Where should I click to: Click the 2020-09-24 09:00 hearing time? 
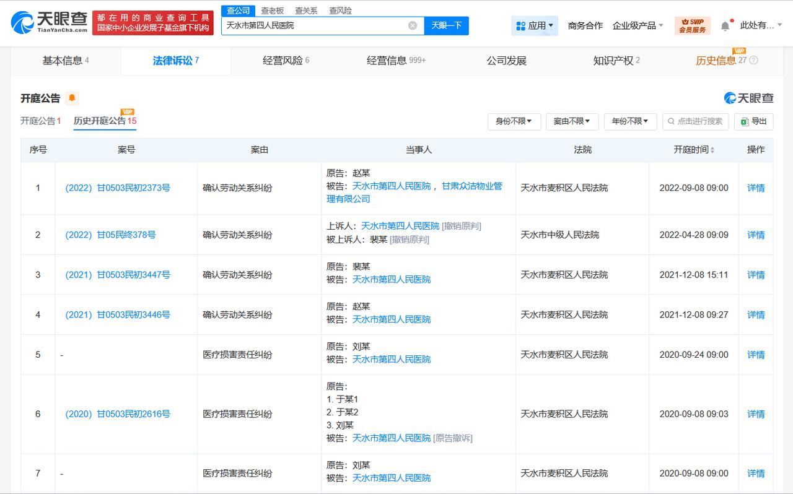694,355
